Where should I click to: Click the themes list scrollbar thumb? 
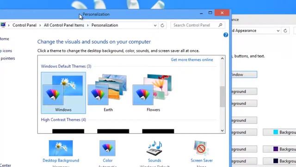(x=222, y=96)
